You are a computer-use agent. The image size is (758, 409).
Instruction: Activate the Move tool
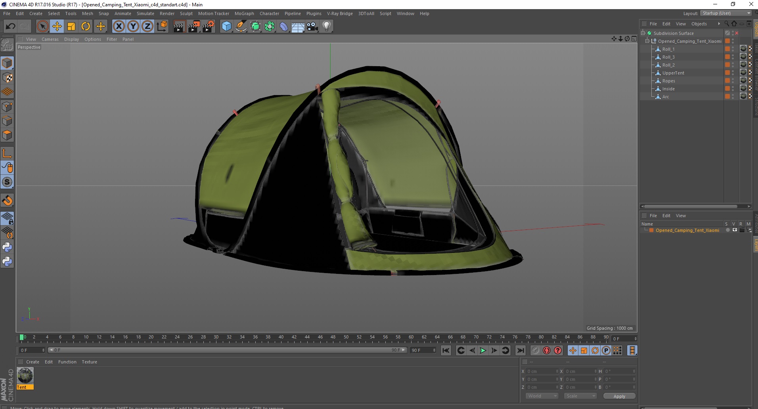(x=57, y=27)
